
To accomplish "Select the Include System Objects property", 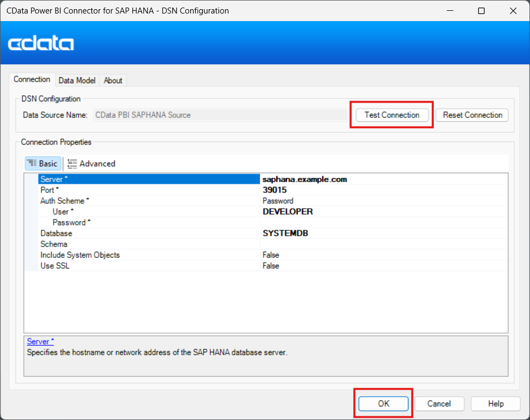I will click(x=149, y=255).
